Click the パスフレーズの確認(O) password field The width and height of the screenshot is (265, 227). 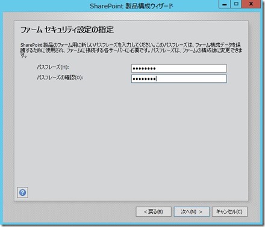click(179, 79)
